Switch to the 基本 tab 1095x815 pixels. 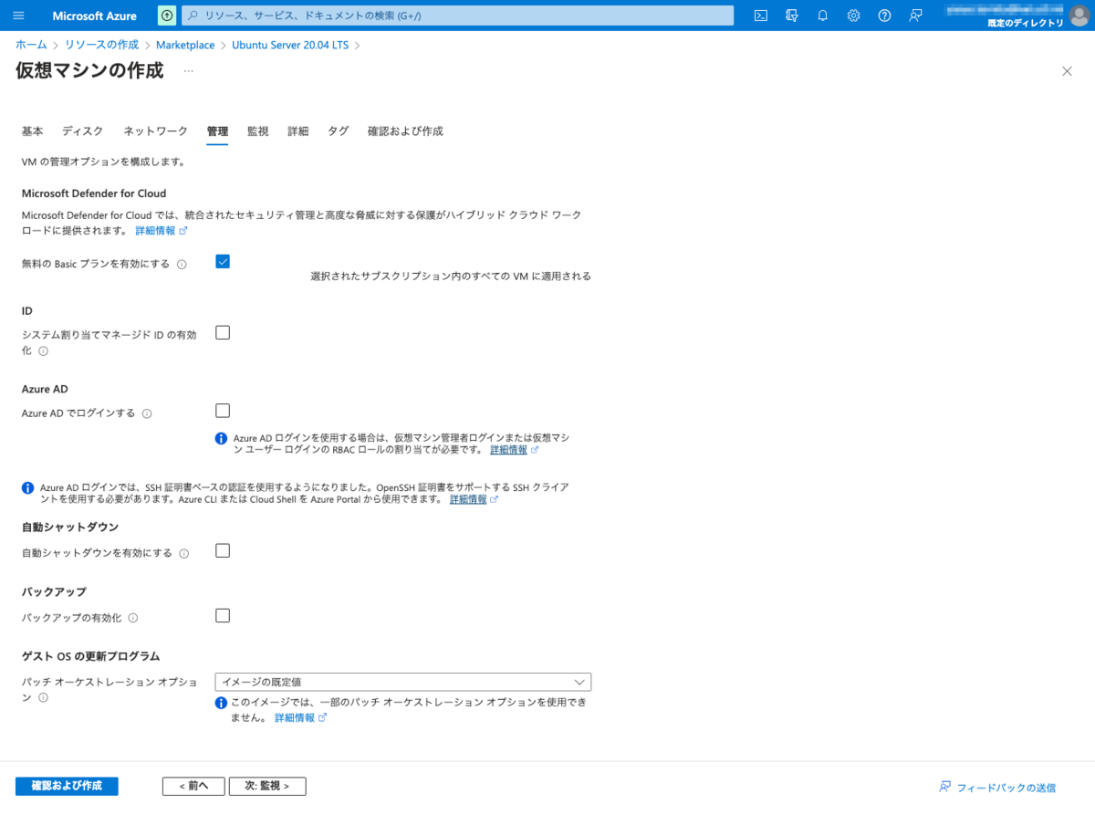(32, 131)
